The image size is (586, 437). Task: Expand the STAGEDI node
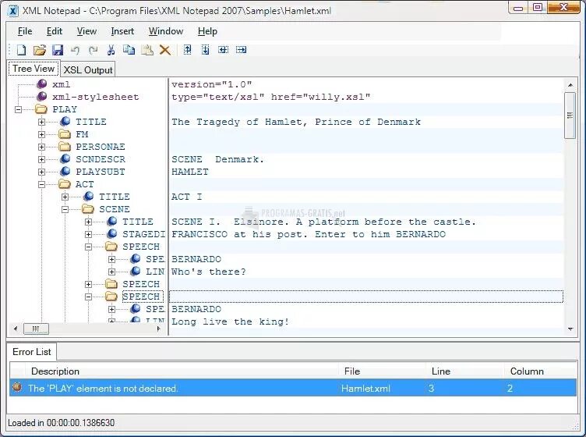[x=88, y=234]
